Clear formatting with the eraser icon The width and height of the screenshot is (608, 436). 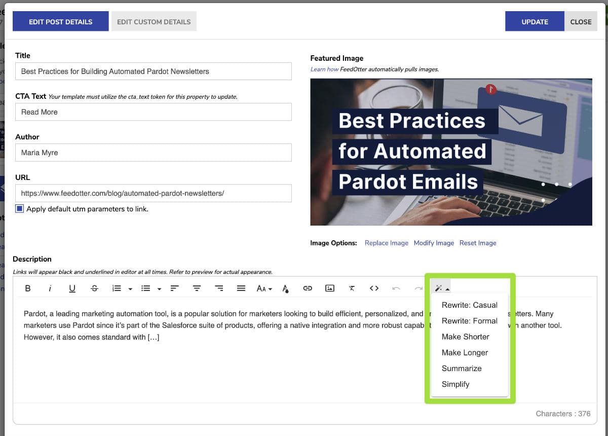(352, 288)
